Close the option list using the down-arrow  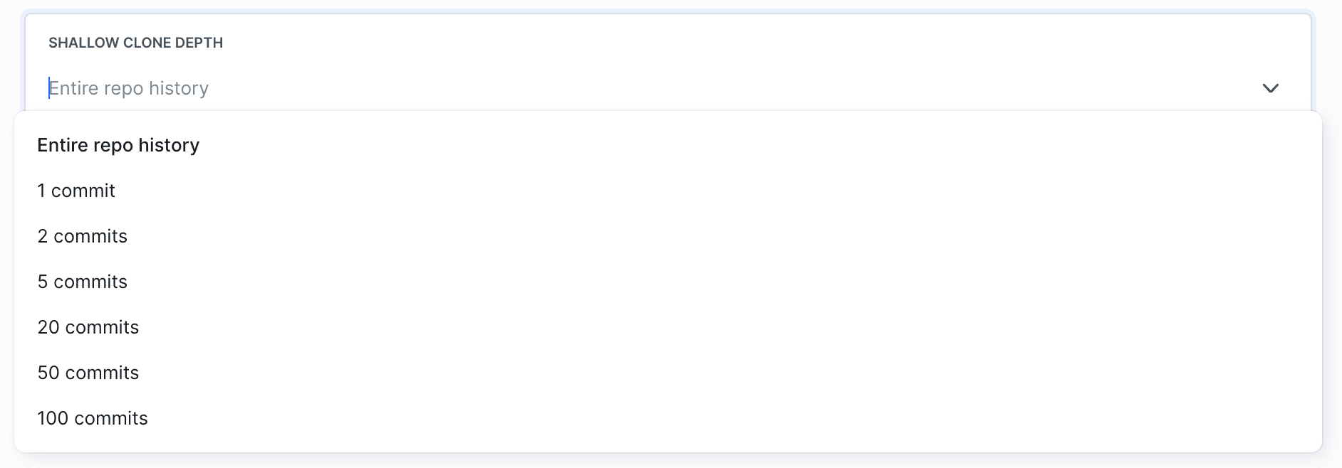pos(1270,88)
